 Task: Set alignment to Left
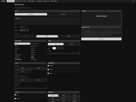[25, 36]
